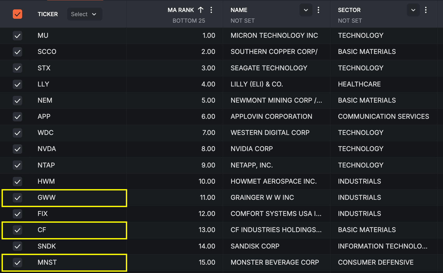
Task: Open the Ticker Select dropdown
Action: click(x=84, y=14)
